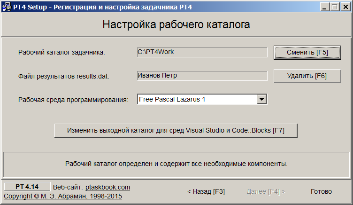This screenshot has height=205, width=353.
Task: Click the maximize window button
Action: coord(335,7)
